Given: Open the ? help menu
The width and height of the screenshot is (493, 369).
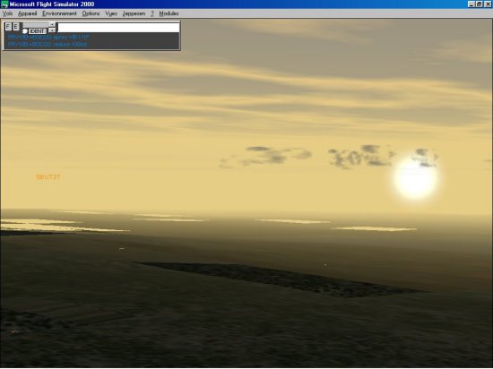Looking at the screenshot, I should [x=152, y=13].
